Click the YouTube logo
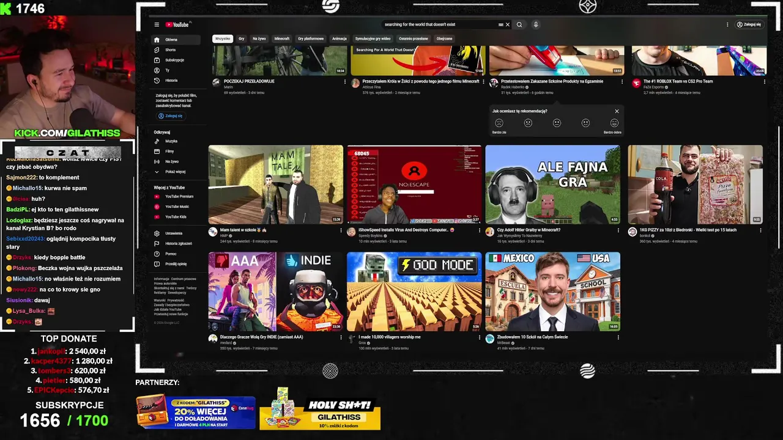This screenshot has height=440, width=783. pyautogui.click(x=178, y=24)
